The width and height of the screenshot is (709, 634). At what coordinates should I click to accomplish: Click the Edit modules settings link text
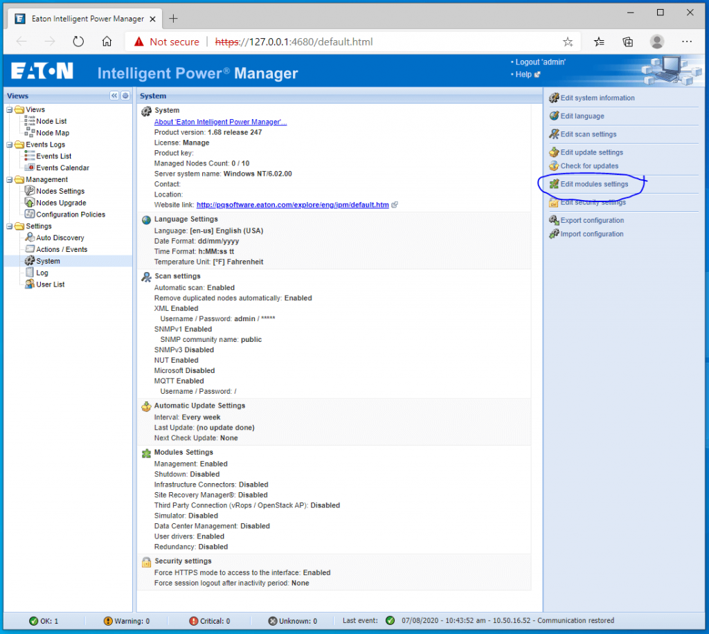coord(594,184)
